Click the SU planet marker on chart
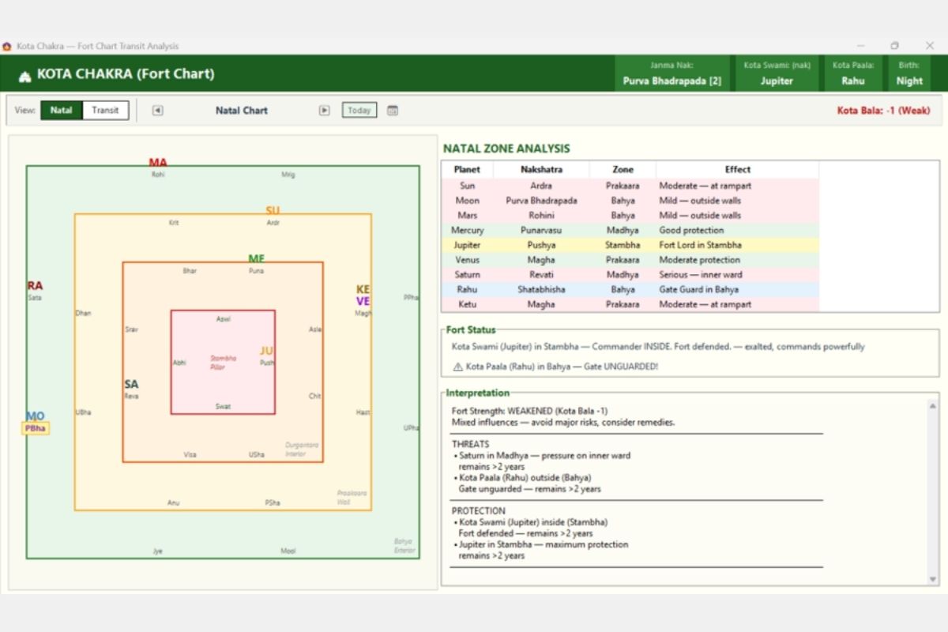 point(273,211)
